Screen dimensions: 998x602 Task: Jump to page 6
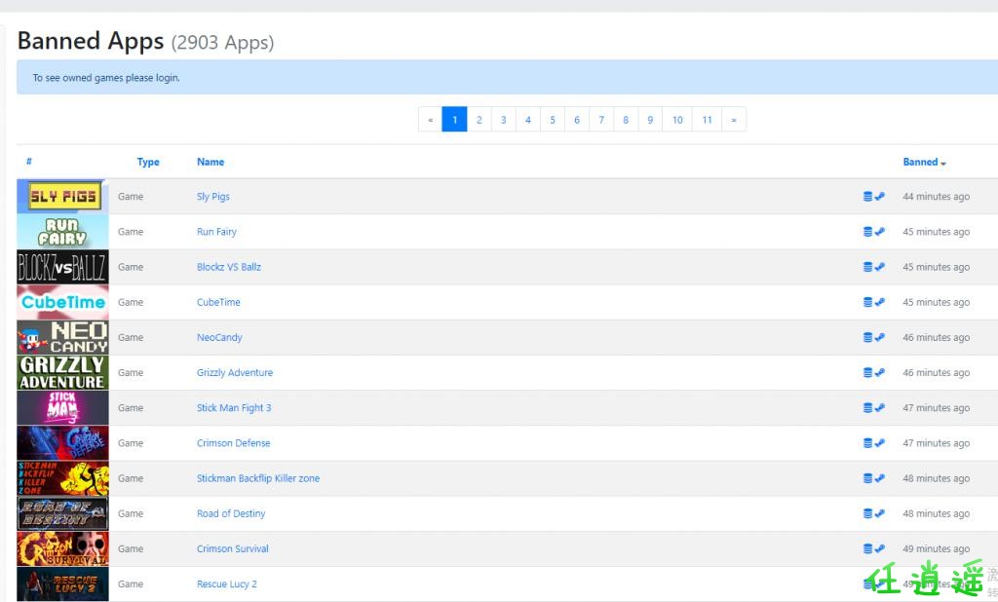pyautogui.click(x=577, y=120)
